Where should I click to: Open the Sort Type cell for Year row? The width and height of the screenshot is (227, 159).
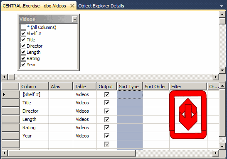130,136
